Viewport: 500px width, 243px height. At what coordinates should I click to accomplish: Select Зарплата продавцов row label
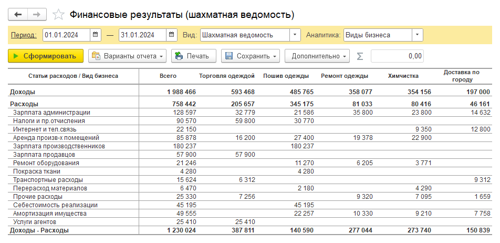(x=44, y=155)
